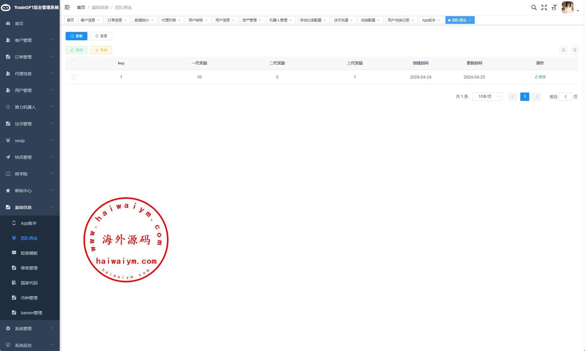Click the round refresh icon above table
Image resolution: width=585 pixels, height=351 pixels.
tap(575, 50)
